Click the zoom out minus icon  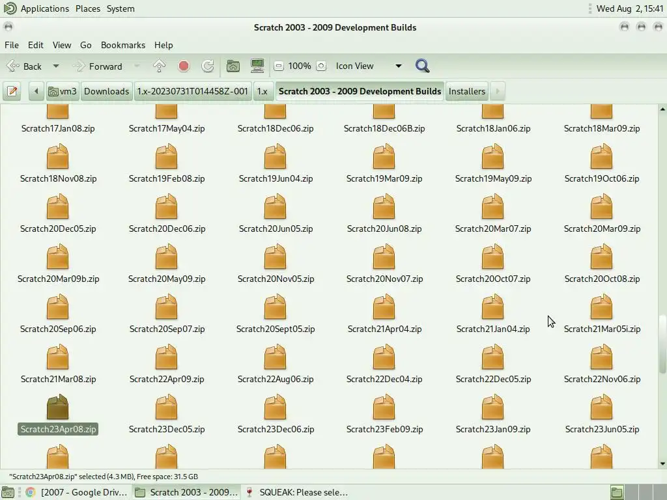tap(279, 66)
